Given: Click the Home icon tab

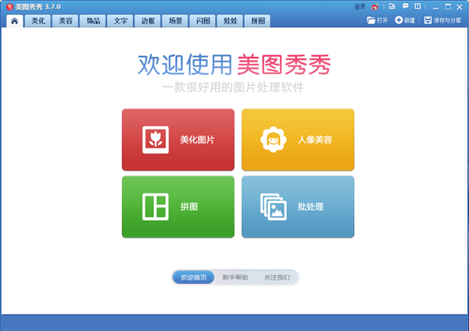Looking at the screenshot, I should (x=13, y=20).
